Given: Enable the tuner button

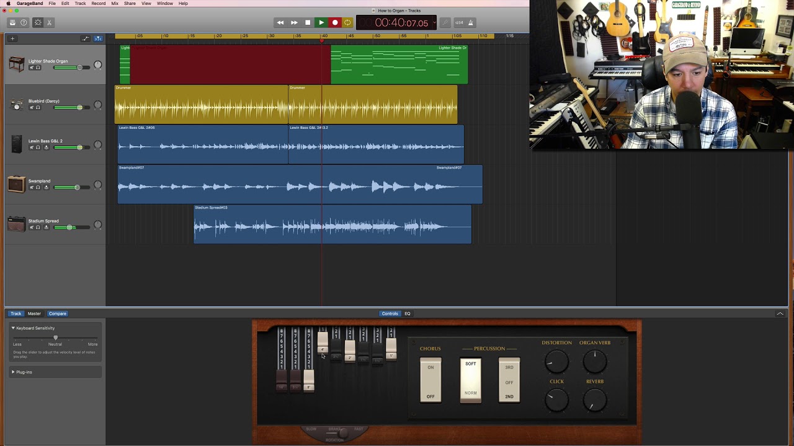Looking at the screenshot, I should tap(445, 22).
